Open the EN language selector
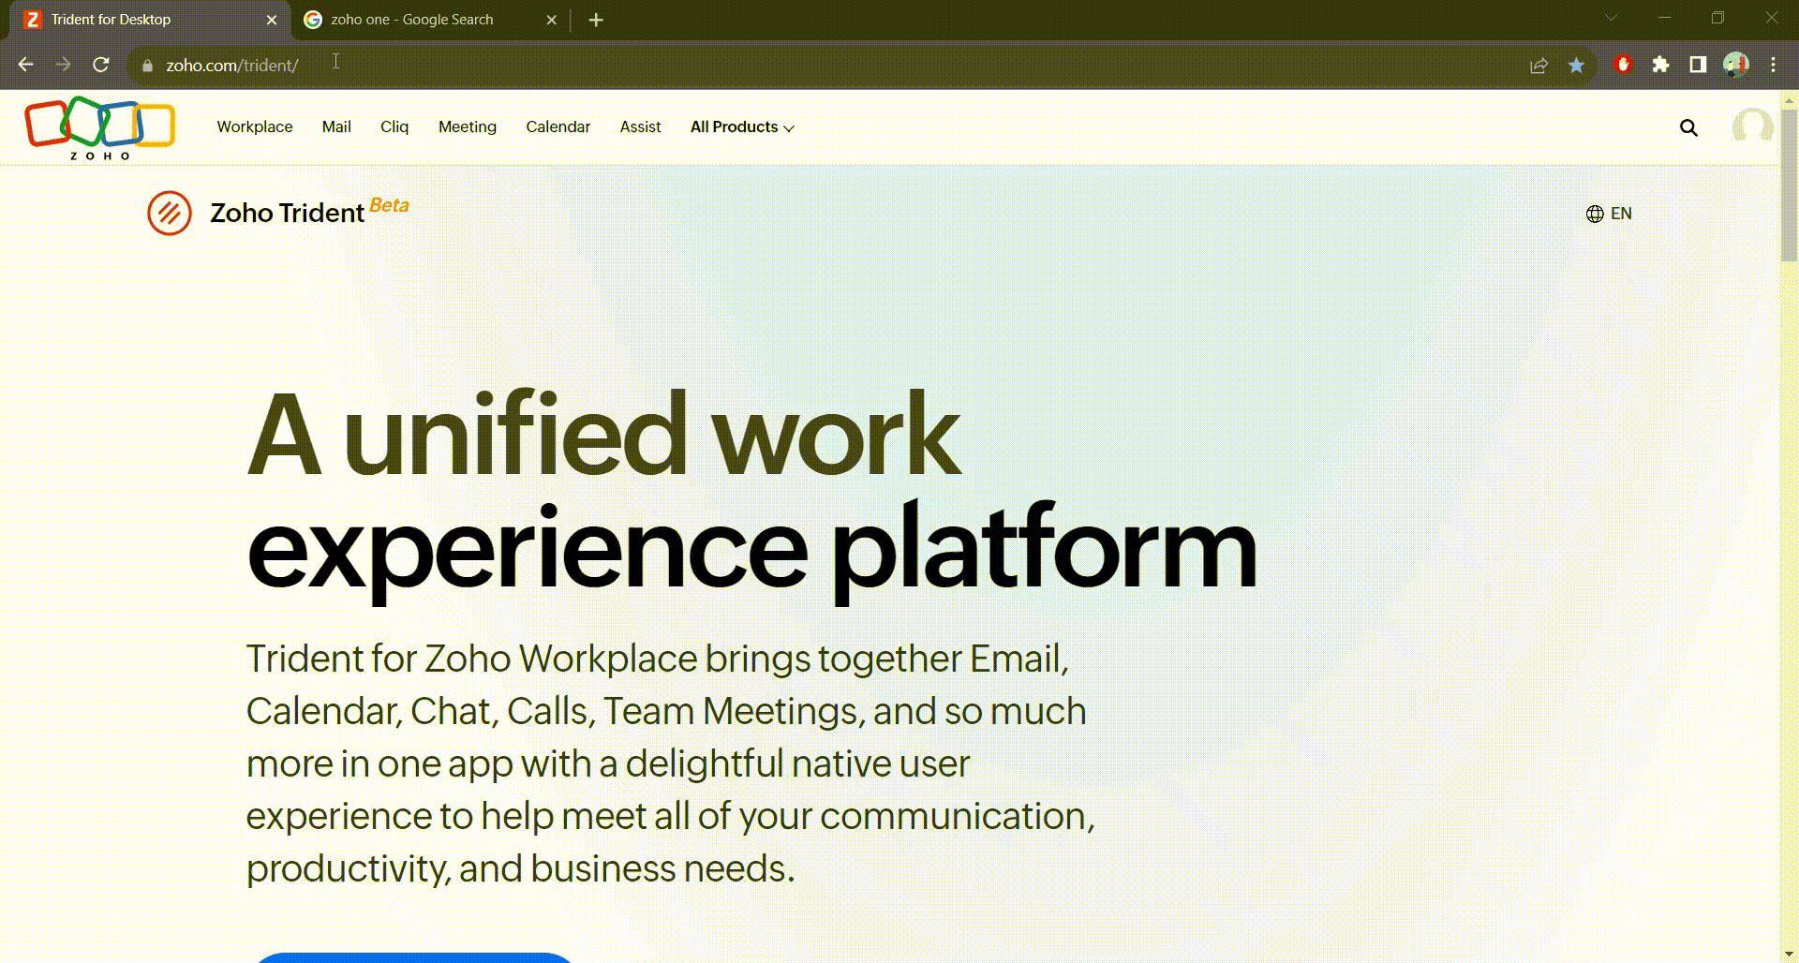The image size is (1799, 963). [x=1609, y=214]
